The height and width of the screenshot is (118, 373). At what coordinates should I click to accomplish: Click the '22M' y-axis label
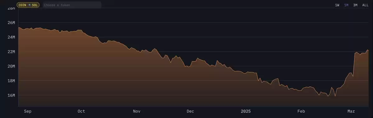tap(12, 52)
